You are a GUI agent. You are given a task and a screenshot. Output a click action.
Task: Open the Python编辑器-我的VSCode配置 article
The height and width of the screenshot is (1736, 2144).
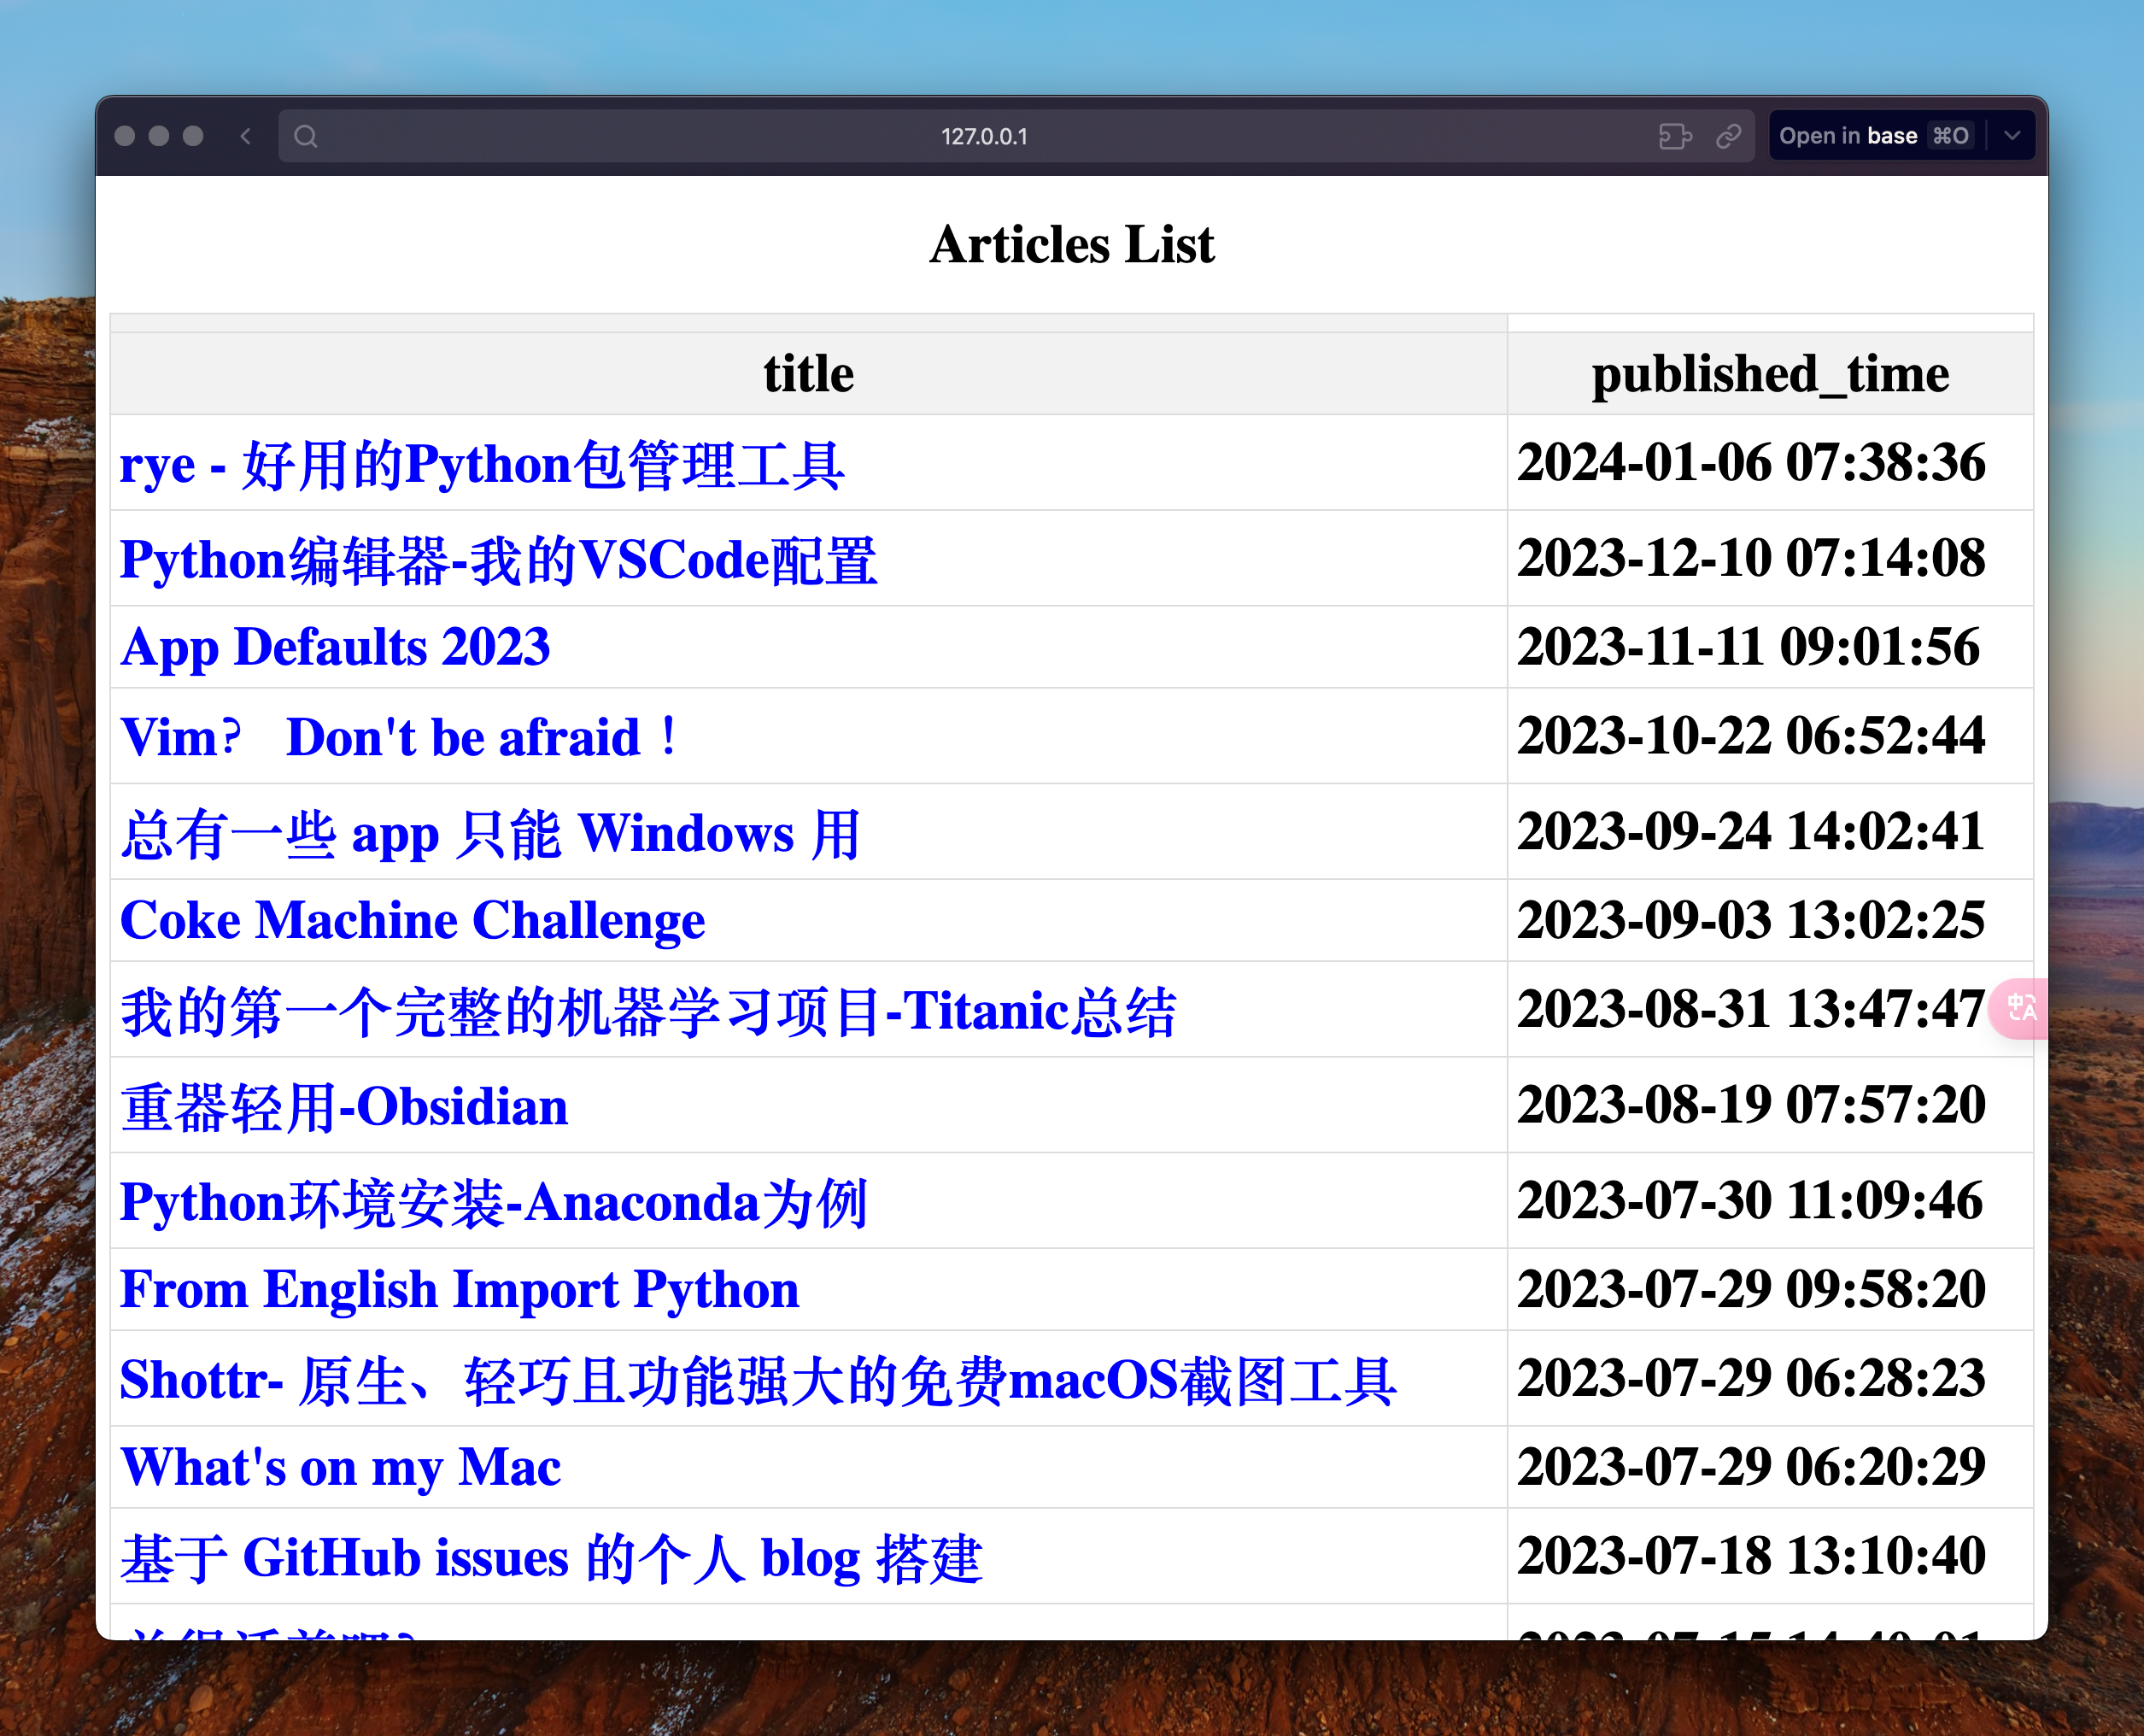(x=498, y=560)
